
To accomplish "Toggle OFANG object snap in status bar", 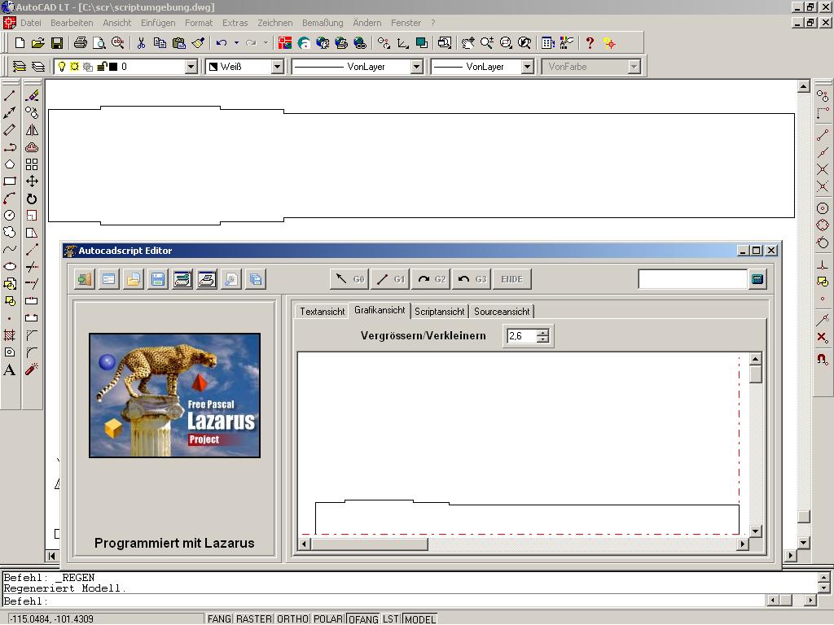I will click(x=363, y=619).
